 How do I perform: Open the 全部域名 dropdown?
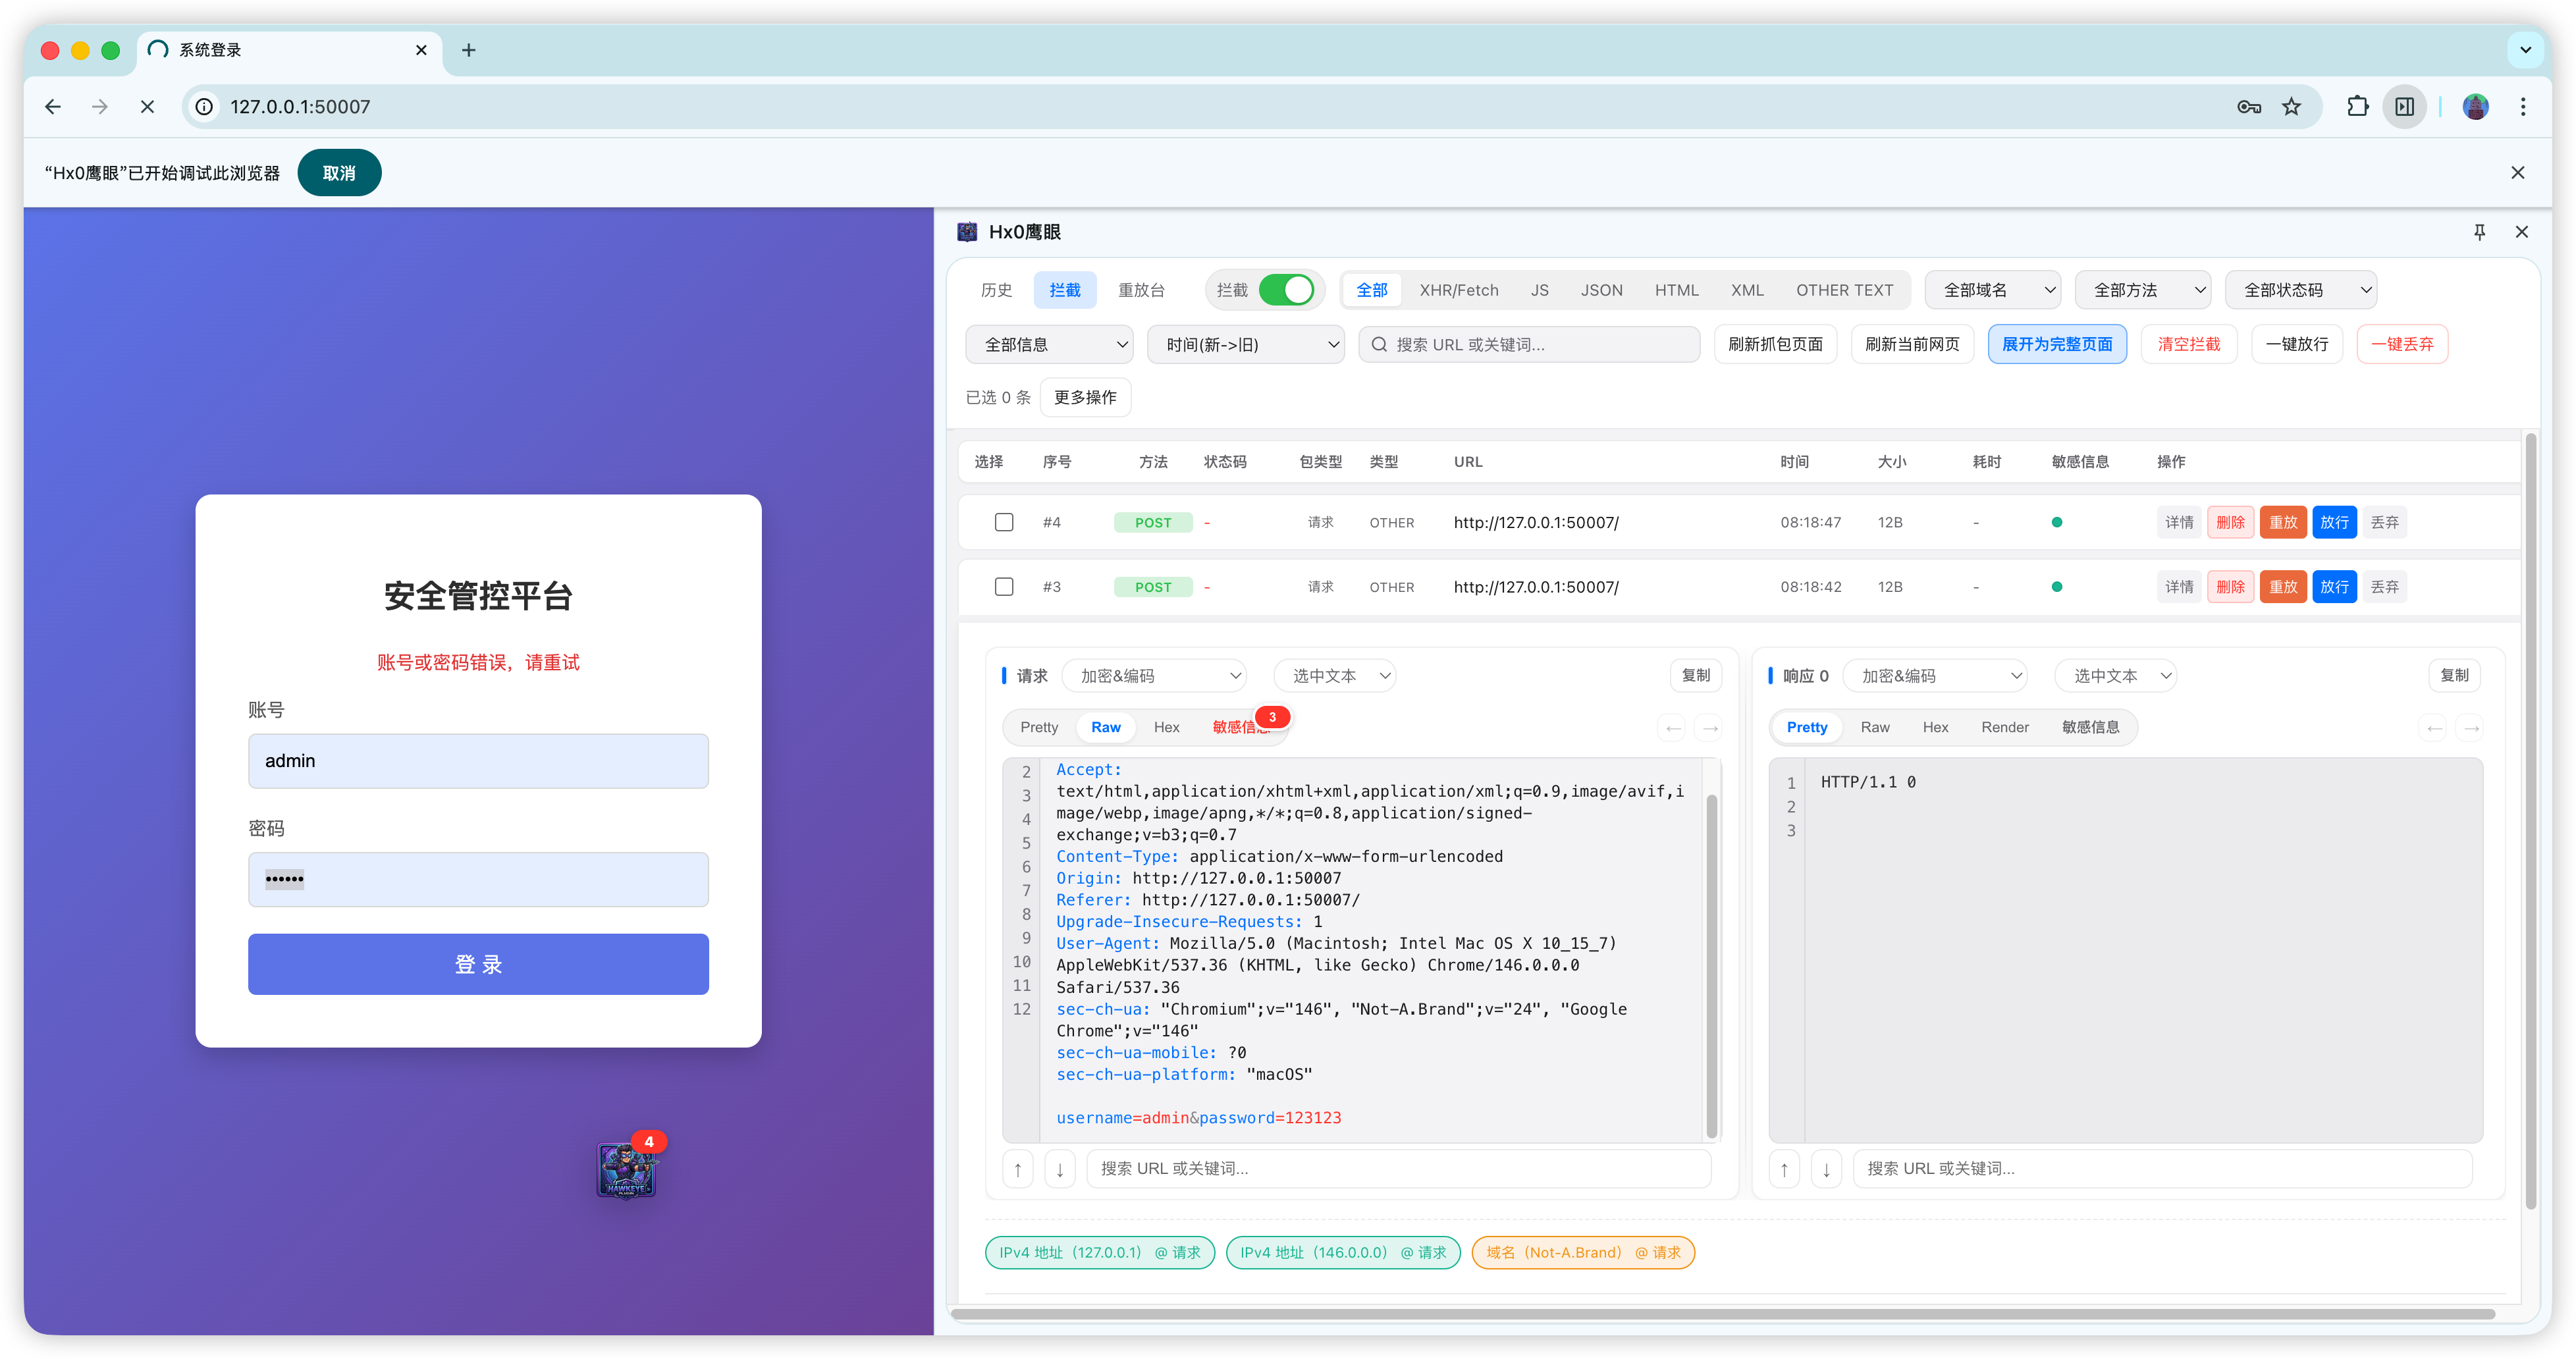pyautogui.click(x=1992, y=290)
